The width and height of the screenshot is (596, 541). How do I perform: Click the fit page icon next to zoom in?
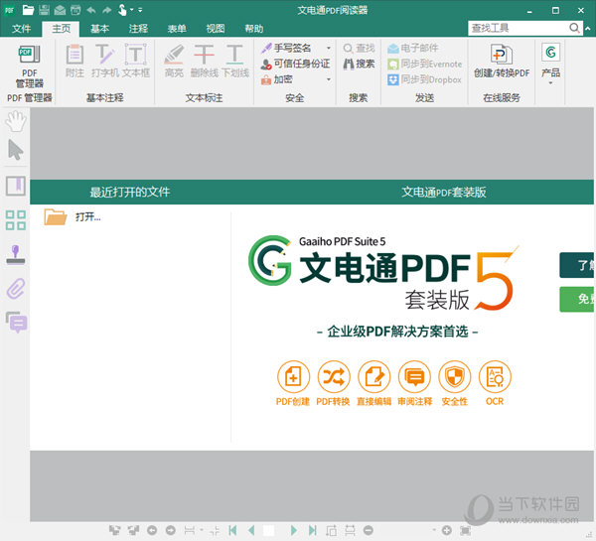(x=465, y=530)
